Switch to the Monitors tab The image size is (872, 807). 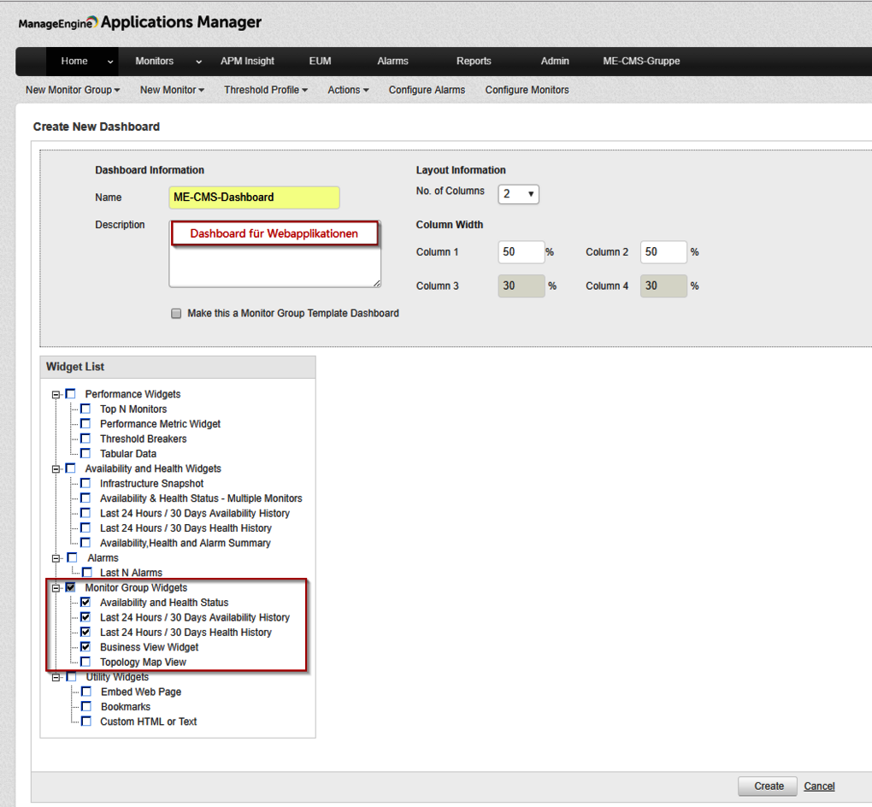click(154, 62)
